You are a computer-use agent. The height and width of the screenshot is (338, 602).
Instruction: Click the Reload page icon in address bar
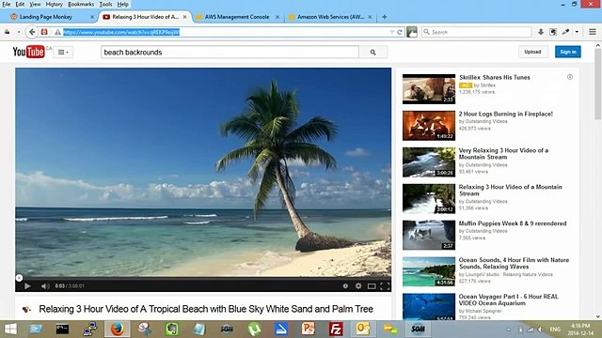tap(400, 32)
